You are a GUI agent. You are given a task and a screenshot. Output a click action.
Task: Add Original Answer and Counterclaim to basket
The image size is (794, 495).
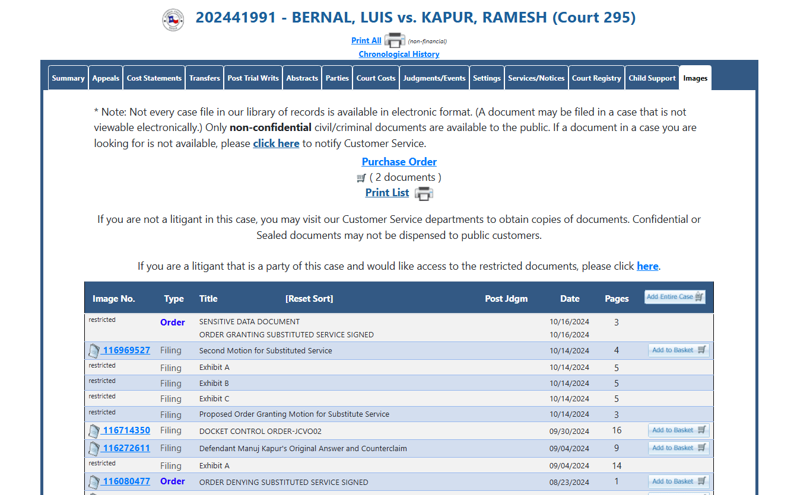point(679,448)
